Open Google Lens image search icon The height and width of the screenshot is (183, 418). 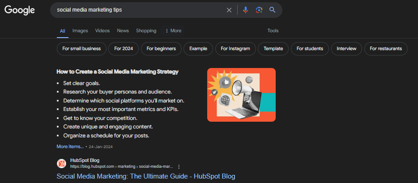click(259, 10)
